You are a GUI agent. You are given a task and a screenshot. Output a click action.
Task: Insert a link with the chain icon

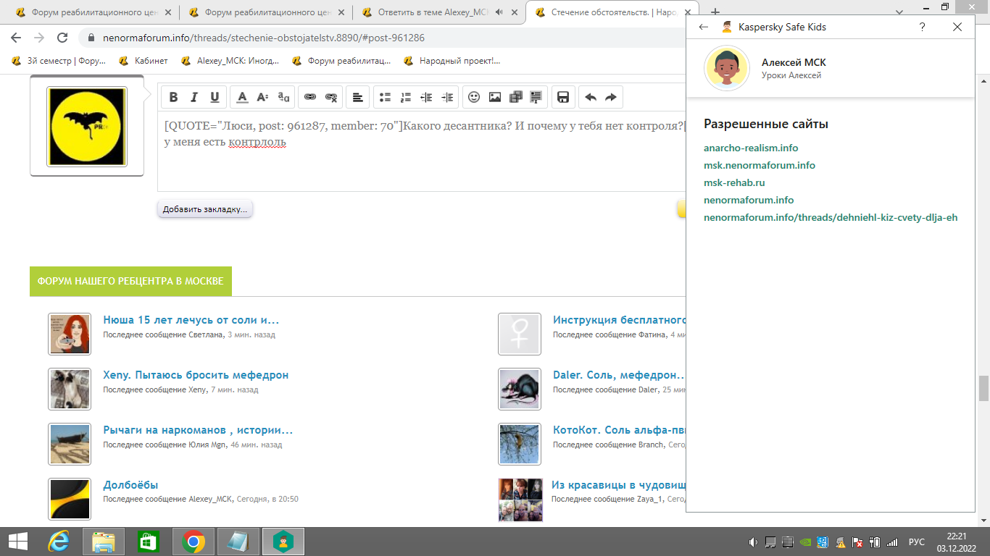click(310, 97)
